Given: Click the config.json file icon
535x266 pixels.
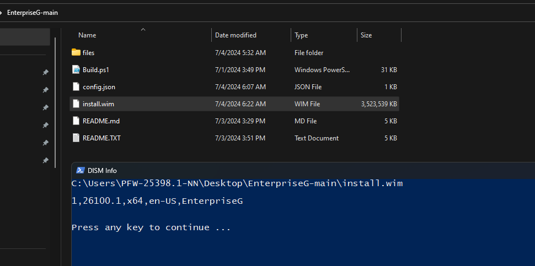Looking at the screenshot, I should point(76,87).
